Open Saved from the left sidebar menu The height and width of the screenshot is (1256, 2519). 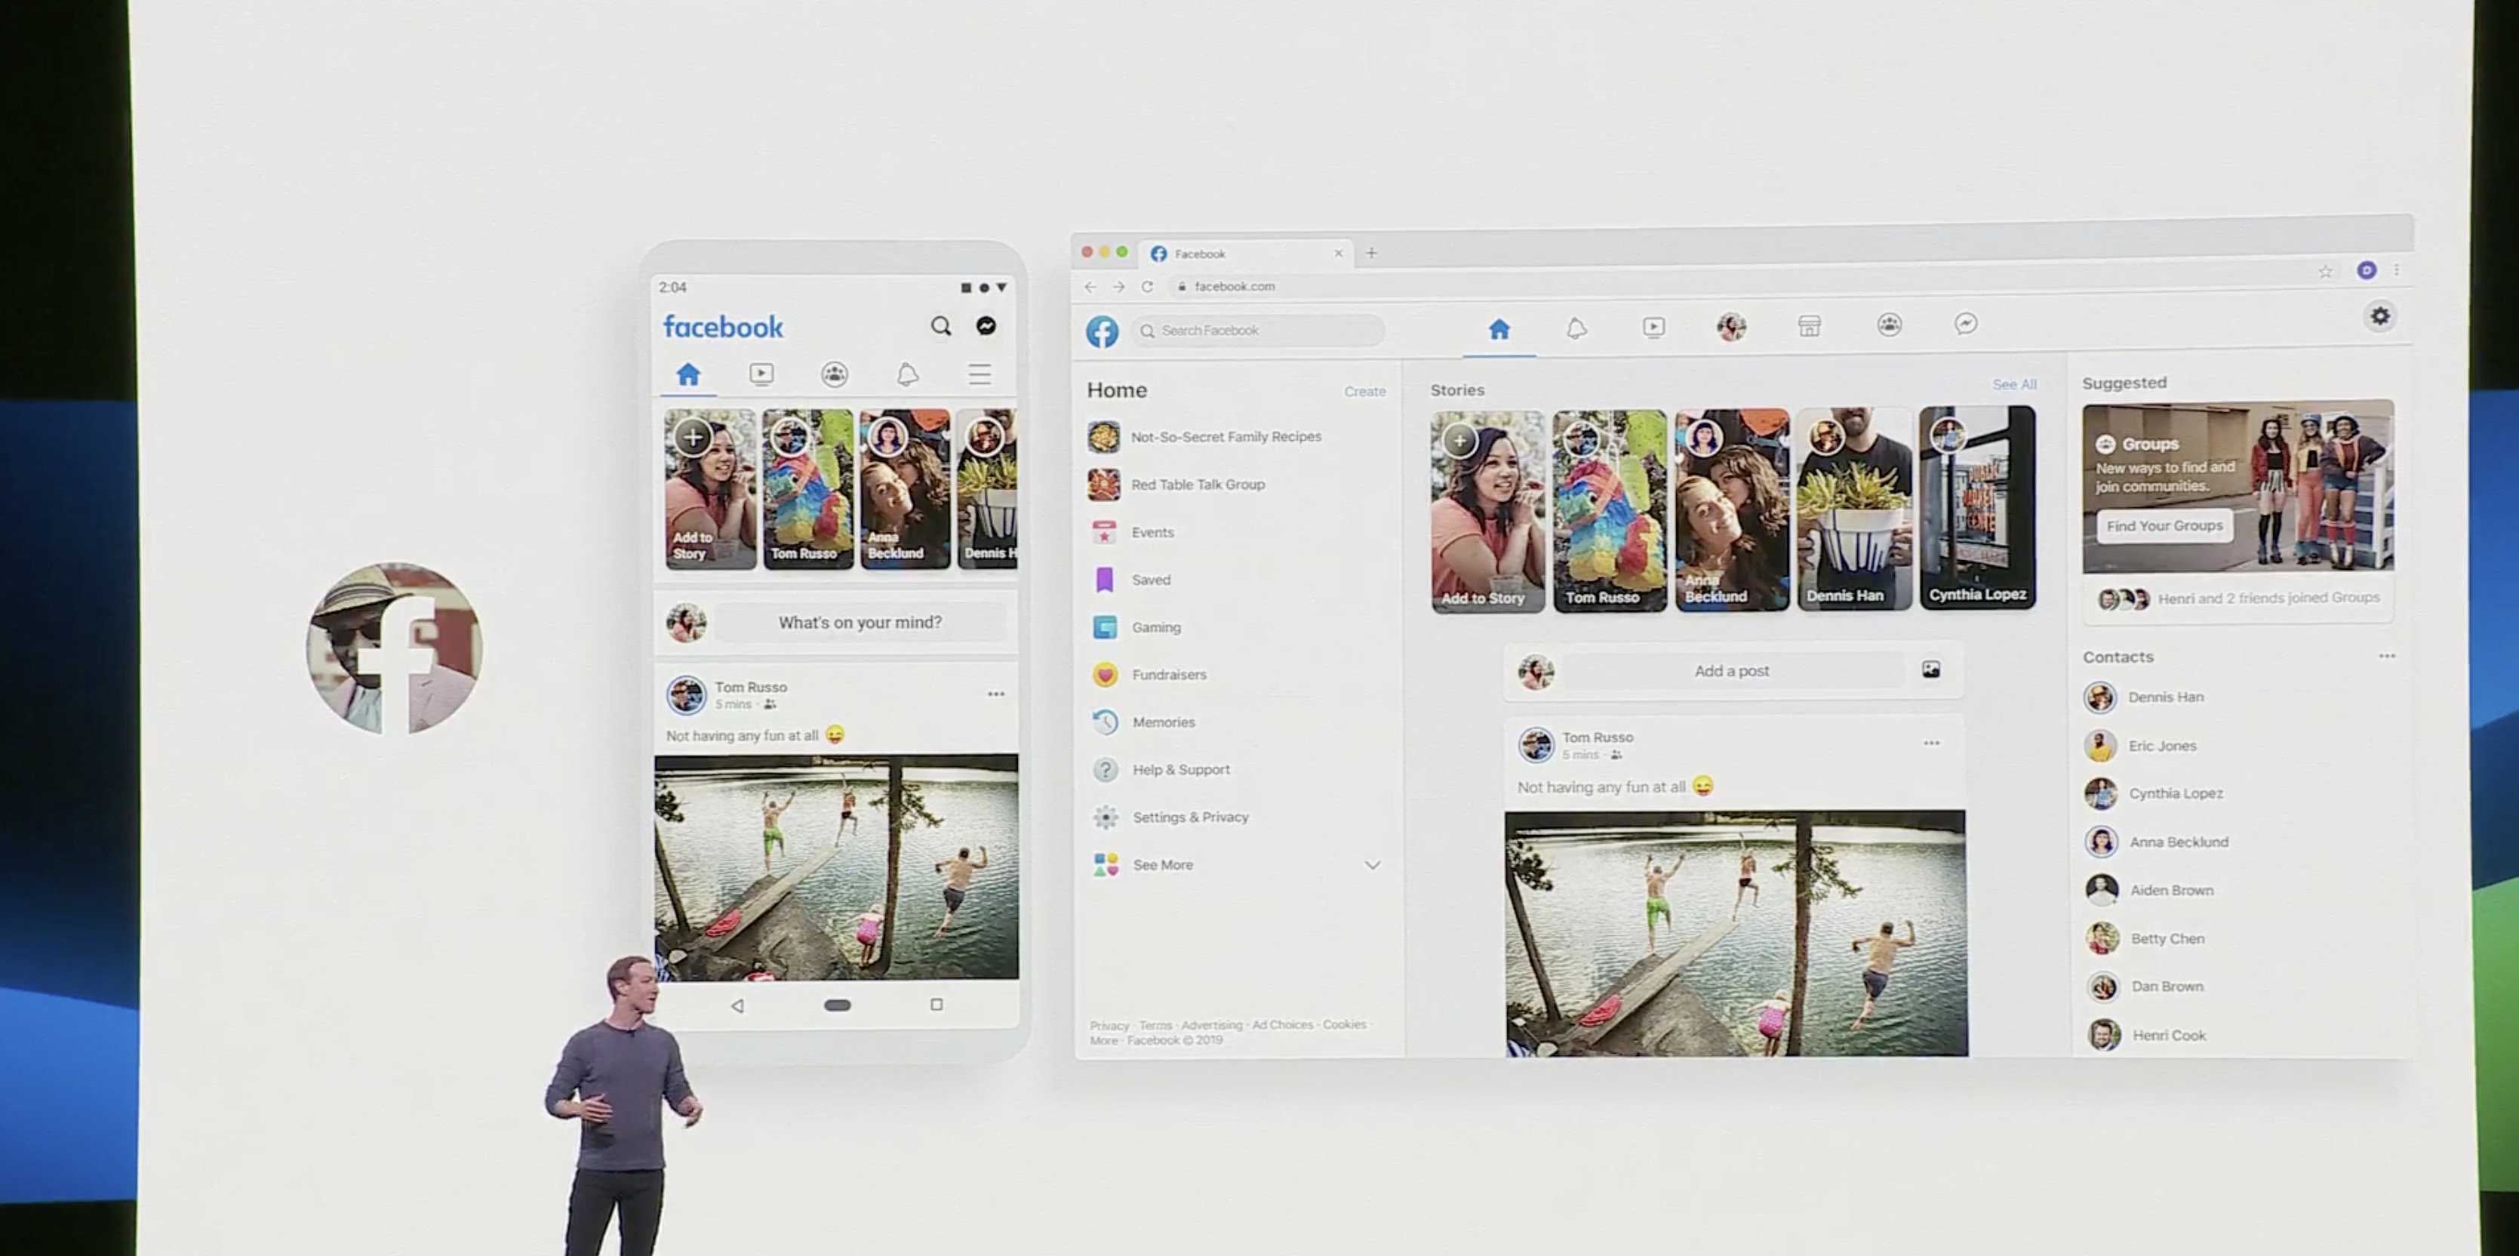(1150, 579)
